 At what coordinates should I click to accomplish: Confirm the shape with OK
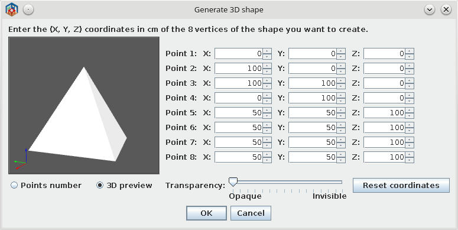tap(206, 213)
